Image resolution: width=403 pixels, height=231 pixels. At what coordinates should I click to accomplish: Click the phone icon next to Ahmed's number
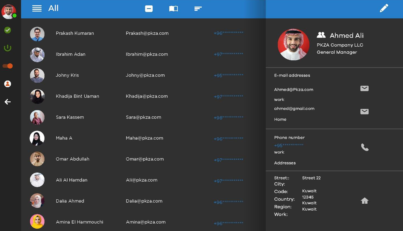[365, 147]
